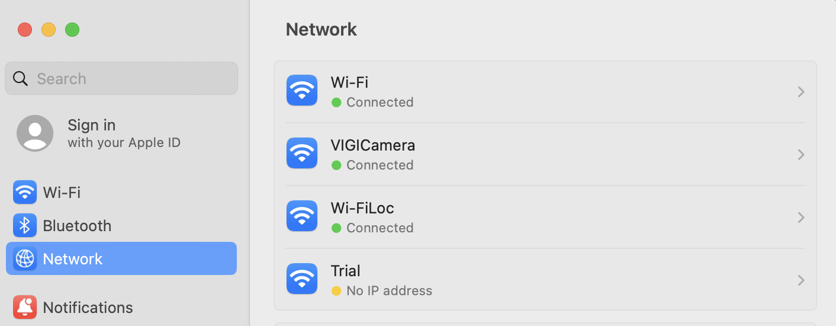
Task: Click the Bluetooth icon in the sidebar
Action: (25, 226)
